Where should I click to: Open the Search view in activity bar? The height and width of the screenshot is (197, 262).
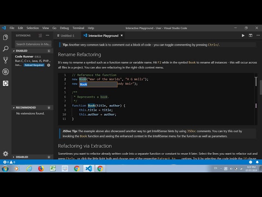click(x=5, y=49)
